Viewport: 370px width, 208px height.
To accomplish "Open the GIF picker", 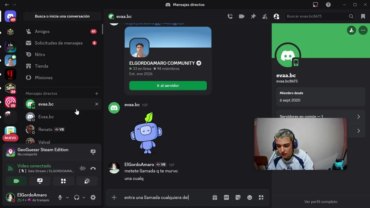I will click(226, 198).
